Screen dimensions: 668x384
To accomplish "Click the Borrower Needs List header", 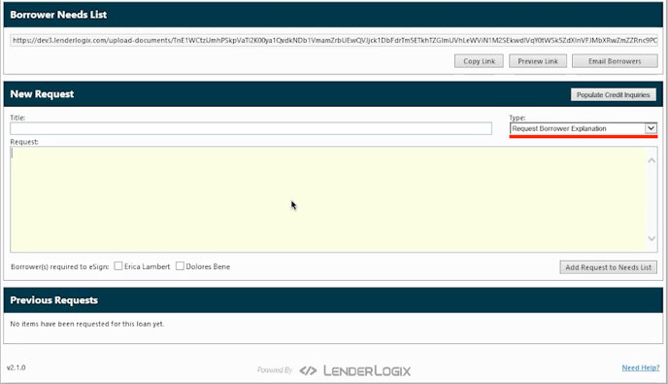I will pos(58,15).
